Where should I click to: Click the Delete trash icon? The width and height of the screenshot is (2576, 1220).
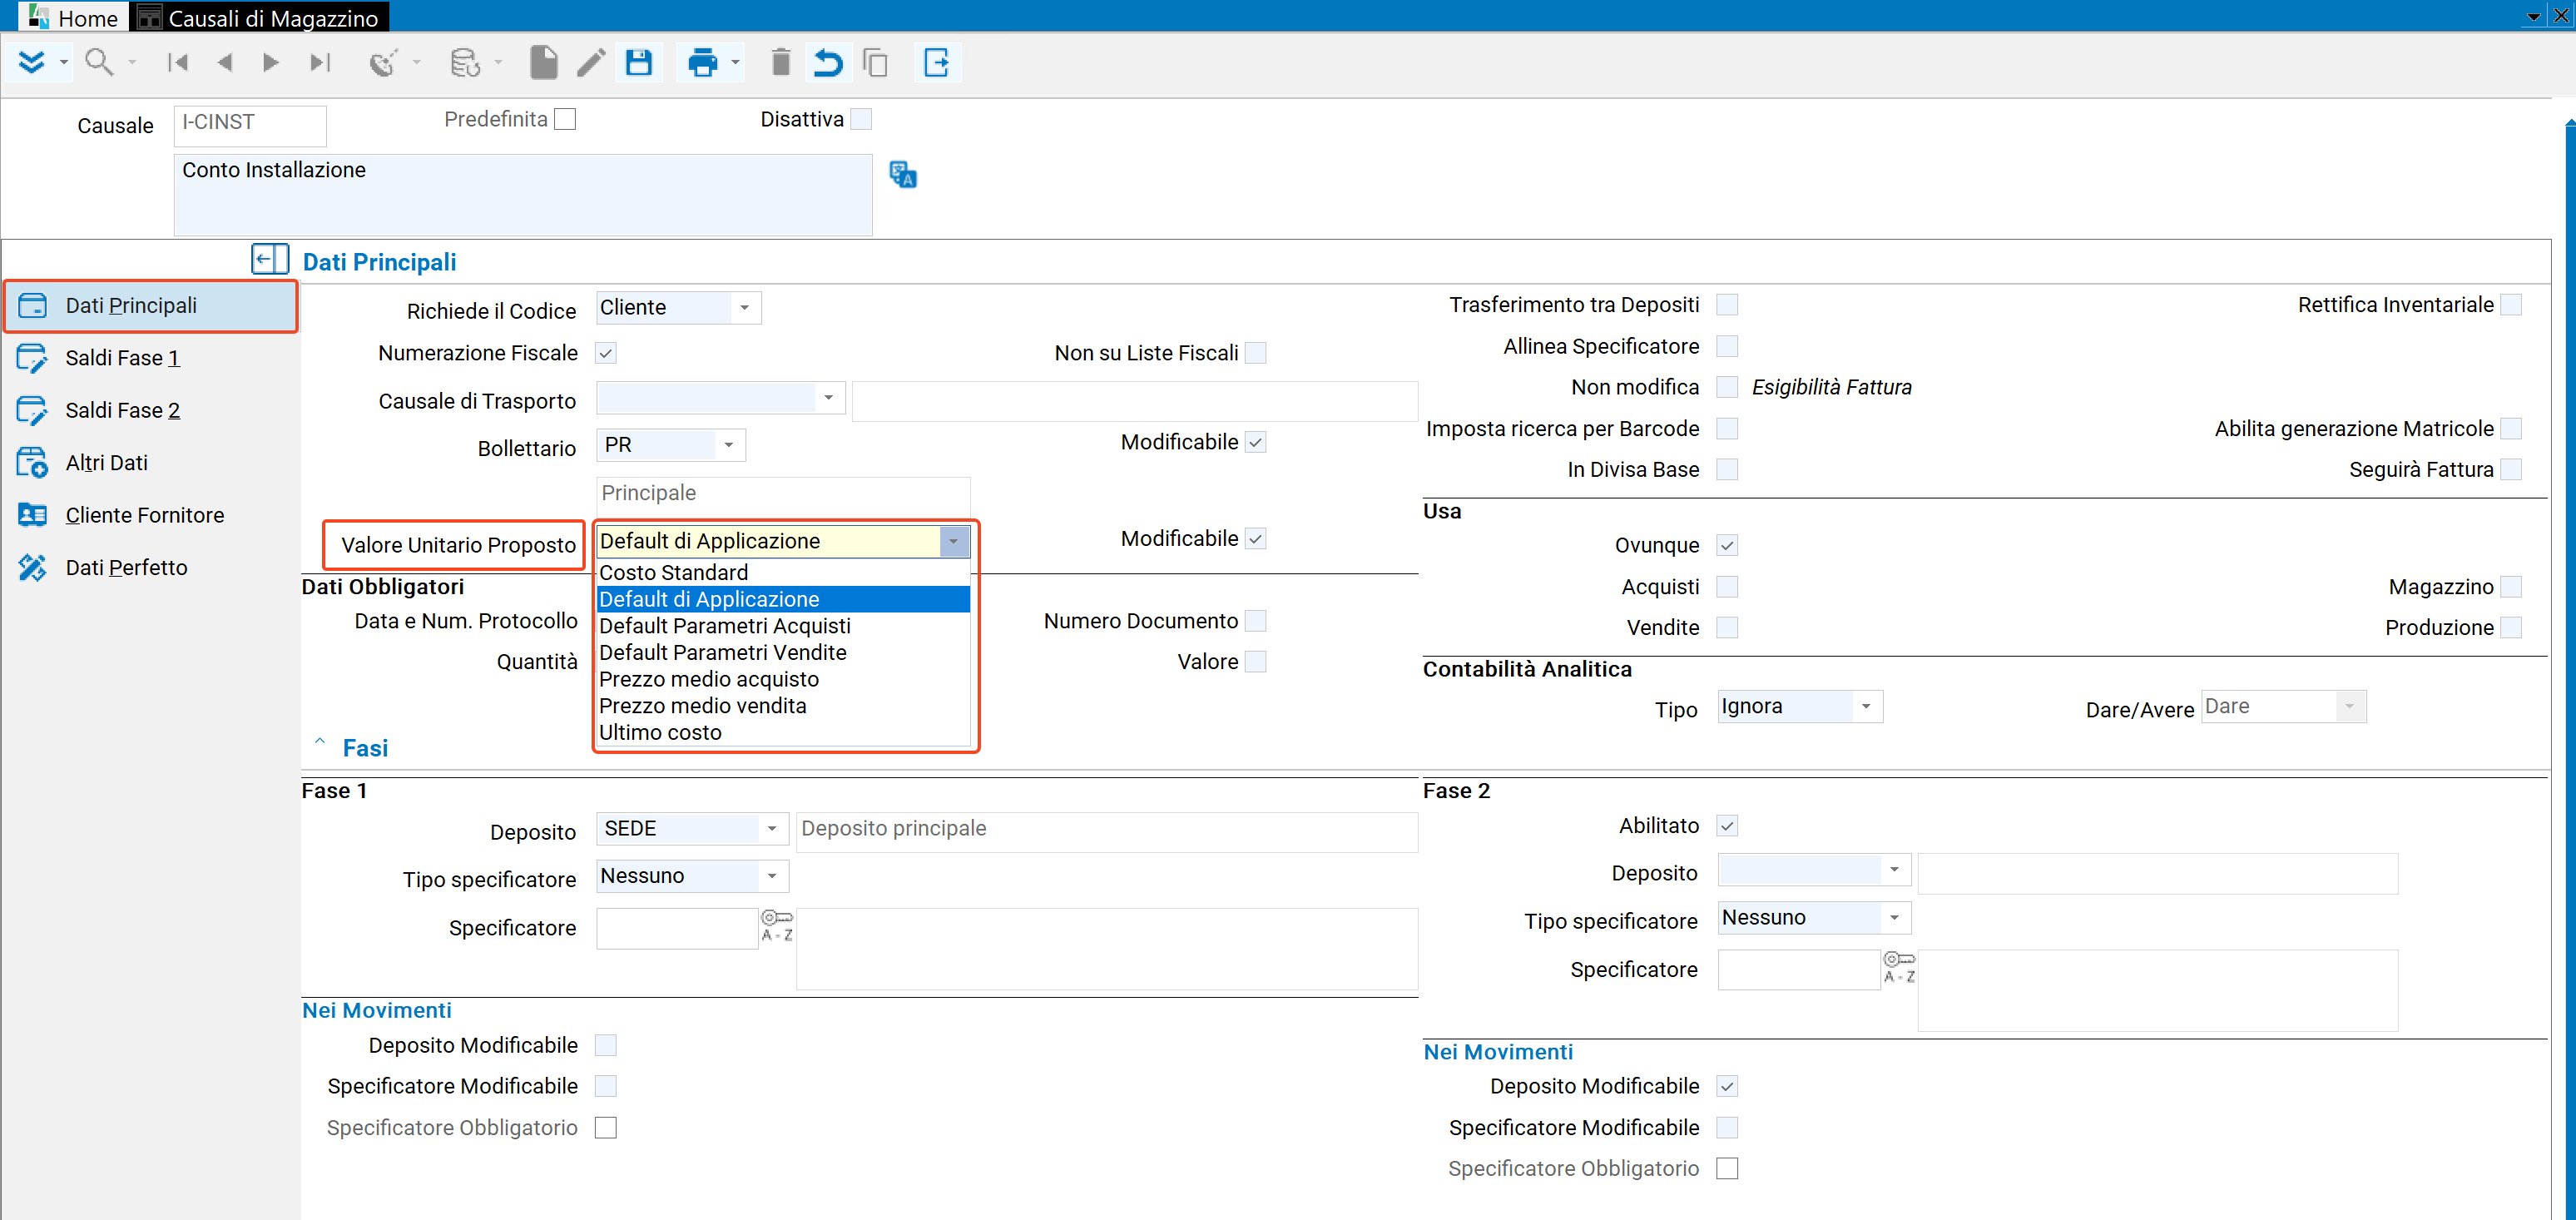[x=780, y=63]
